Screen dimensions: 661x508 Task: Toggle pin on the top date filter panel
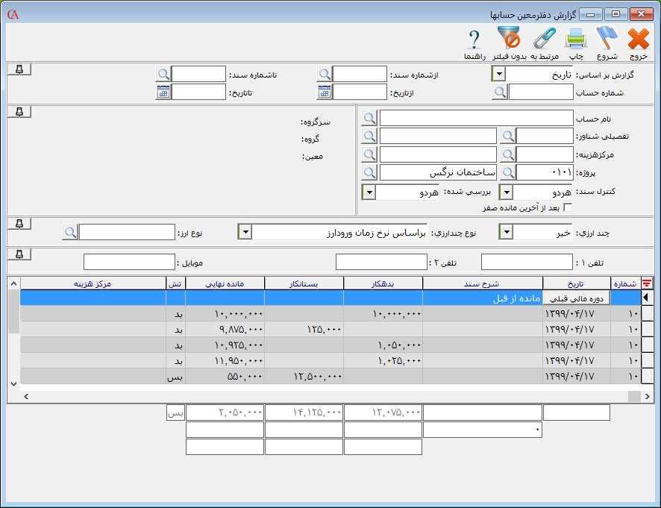(x=19, y=69)
